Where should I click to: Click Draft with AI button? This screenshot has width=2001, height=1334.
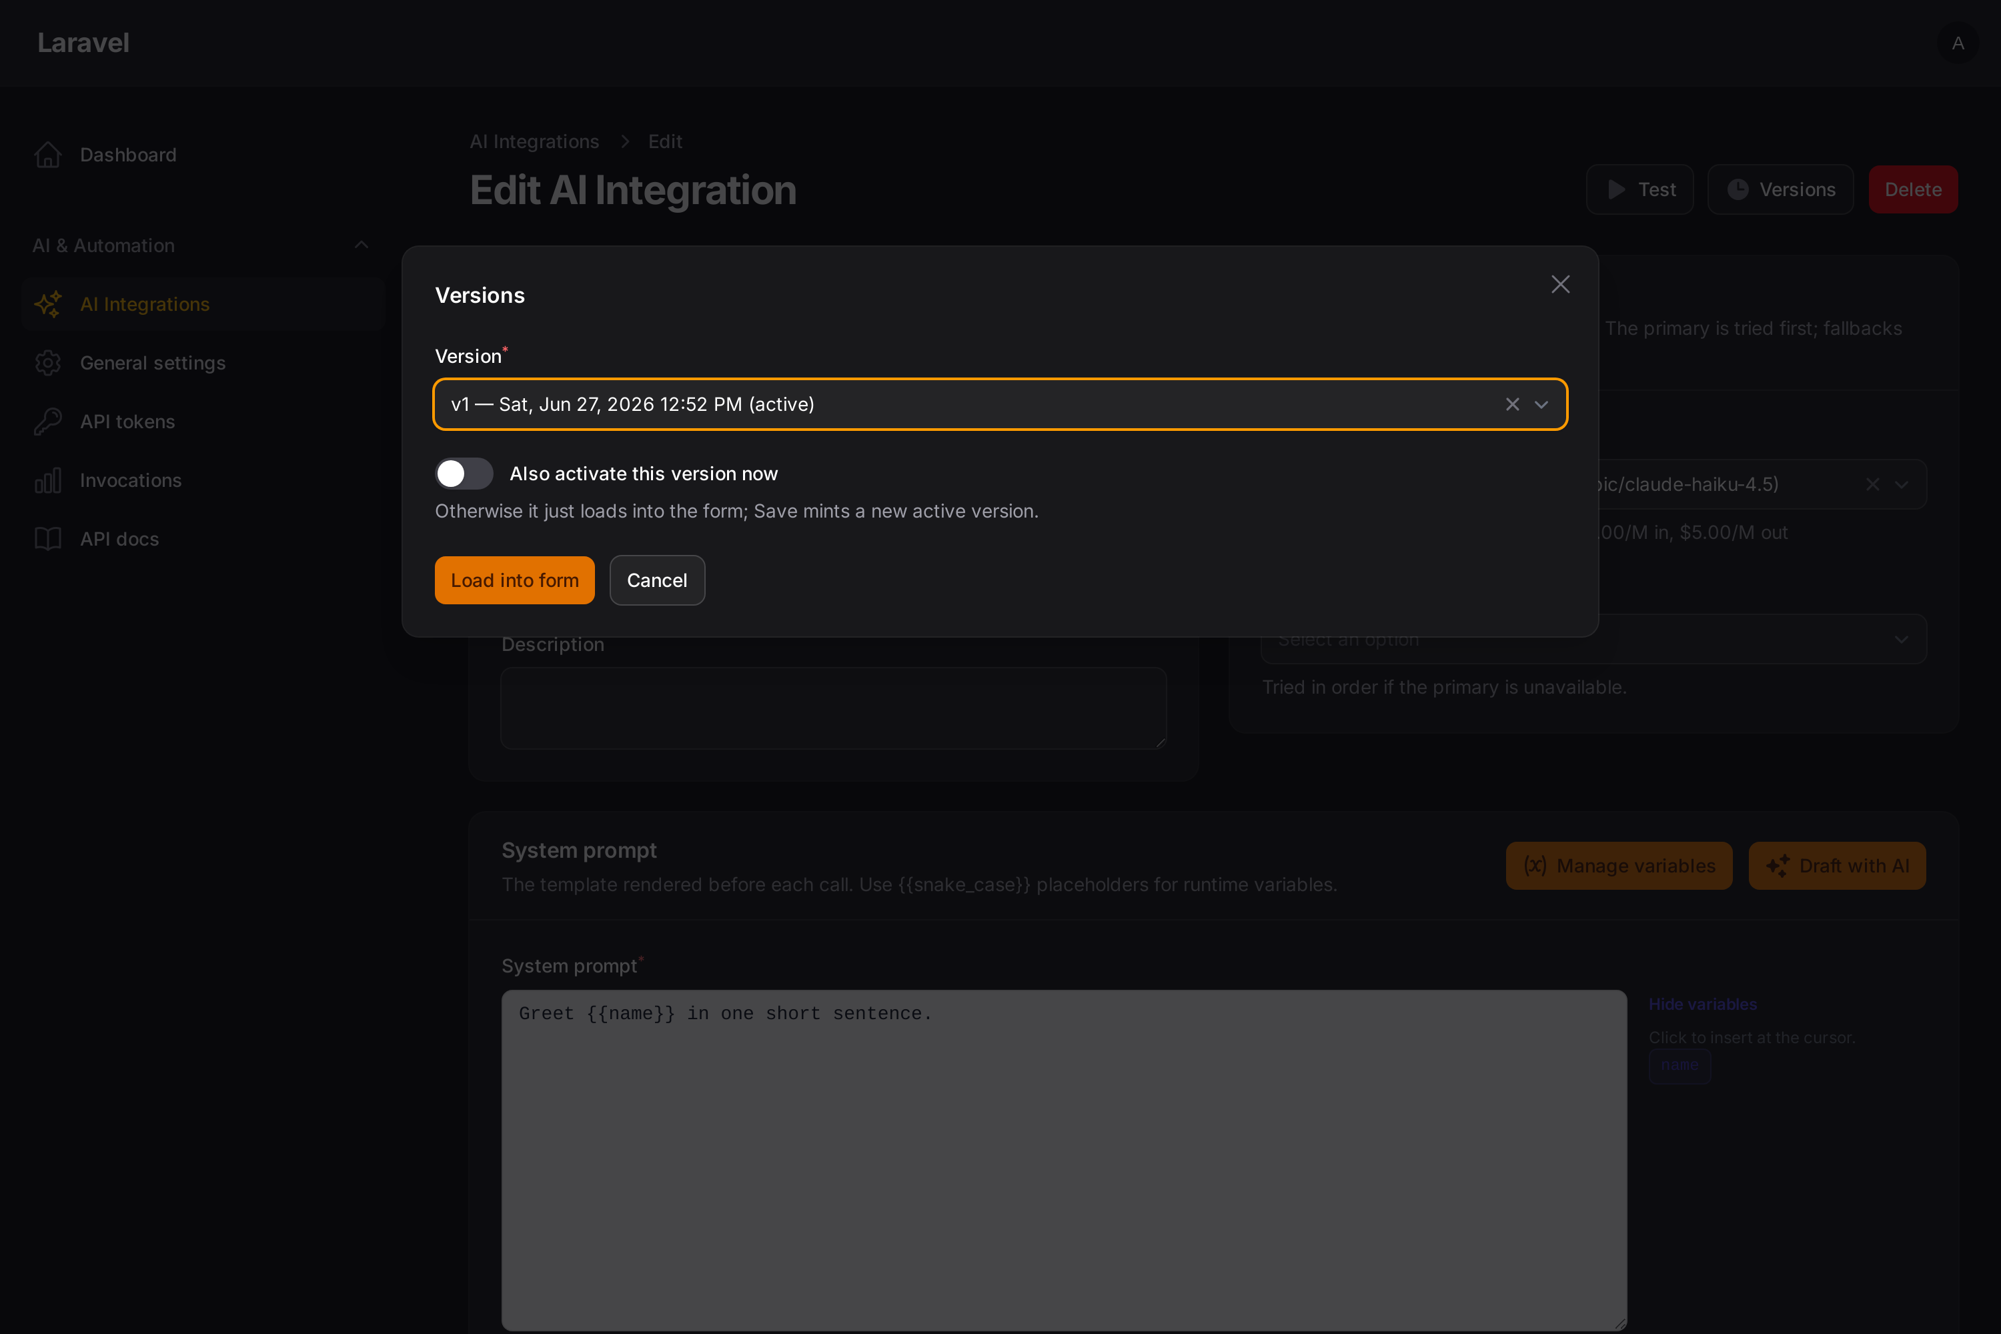point(1837,865)
